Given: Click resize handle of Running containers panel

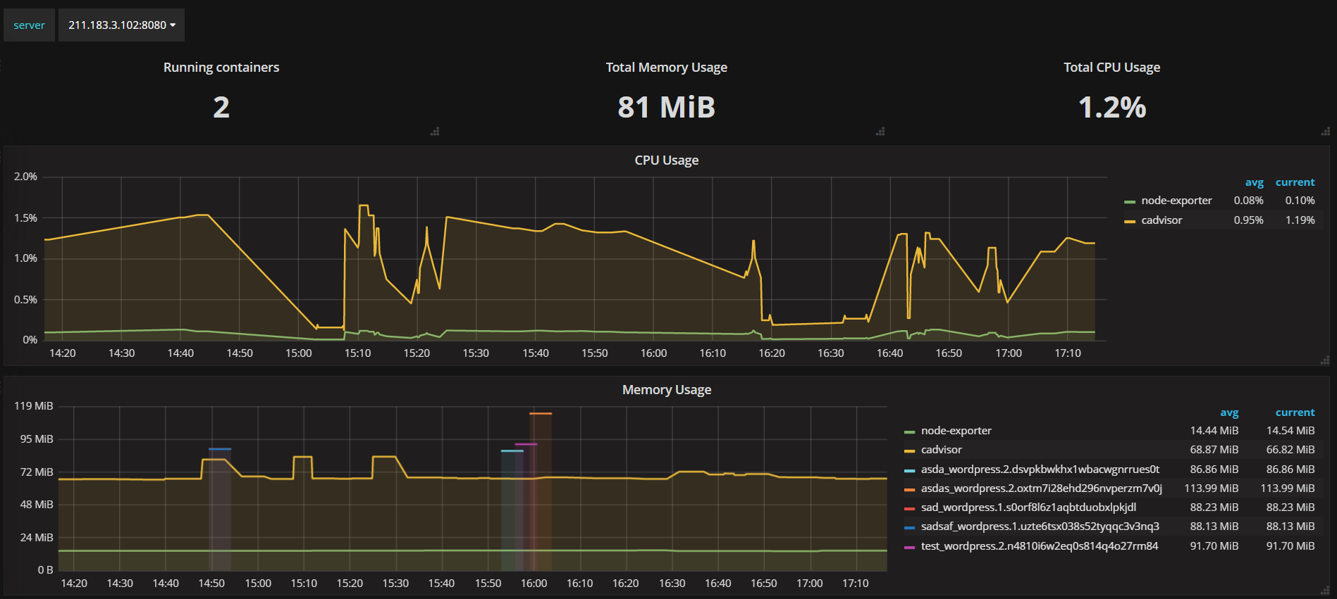Looking at the screenshot, I should [x=435, y=132].
